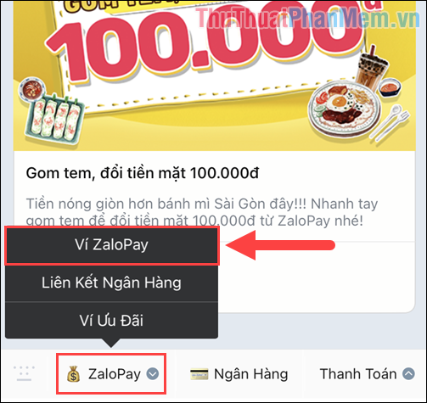The image size is (427, 403).
Task: Select Ví Ưu Đãi menu item
Action: 112,321
